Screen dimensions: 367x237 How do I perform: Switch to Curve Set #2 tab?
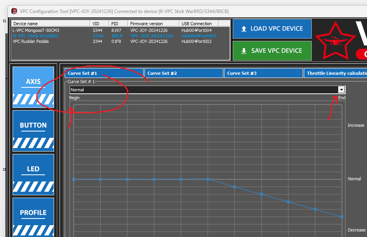coord(184,73)
